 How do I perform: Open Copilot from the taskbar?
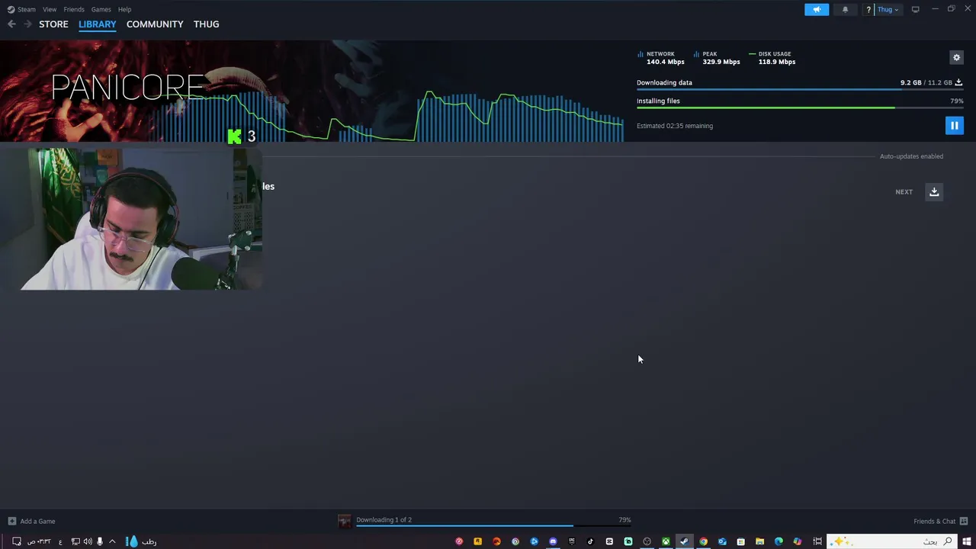[x=797, y=541]
